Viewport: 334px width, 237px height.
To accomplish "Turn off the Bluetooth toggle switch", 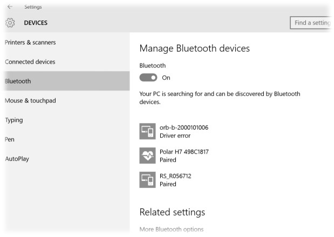I will (148, 78).
